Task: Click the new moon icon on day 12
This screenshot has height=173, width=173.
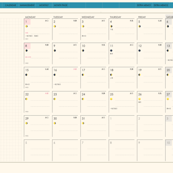Action: (140, 50)
